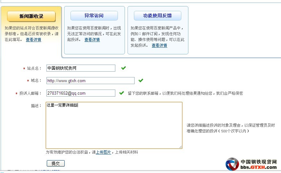
Task: Submit the form with 提交 button
Action: tap(56, 163)
